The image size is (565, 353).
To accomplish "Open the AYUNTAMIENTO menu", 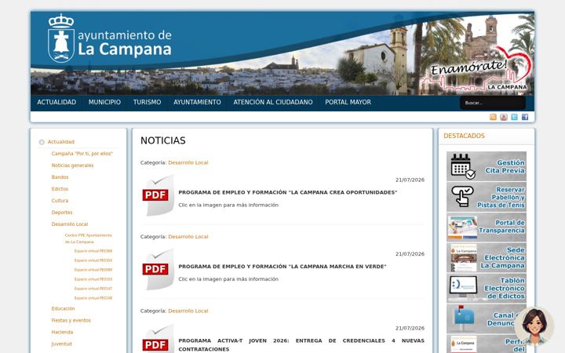I will tap(197, 102).
